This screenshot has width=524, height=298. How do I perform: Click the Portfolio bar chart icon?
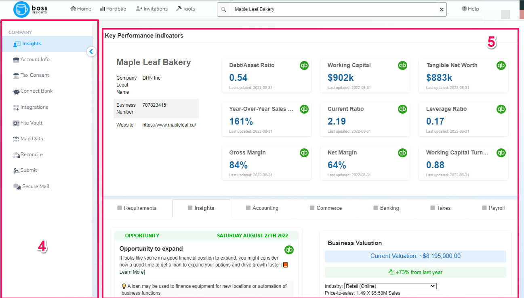tap(103, 8)
